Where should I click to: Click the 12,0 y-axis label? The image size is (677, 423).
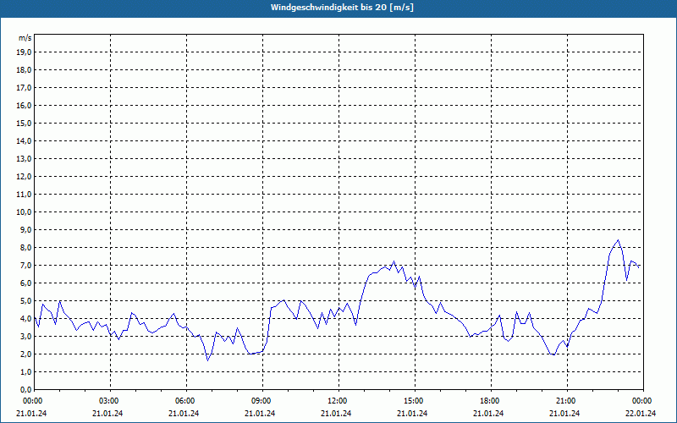pos(25,176)
